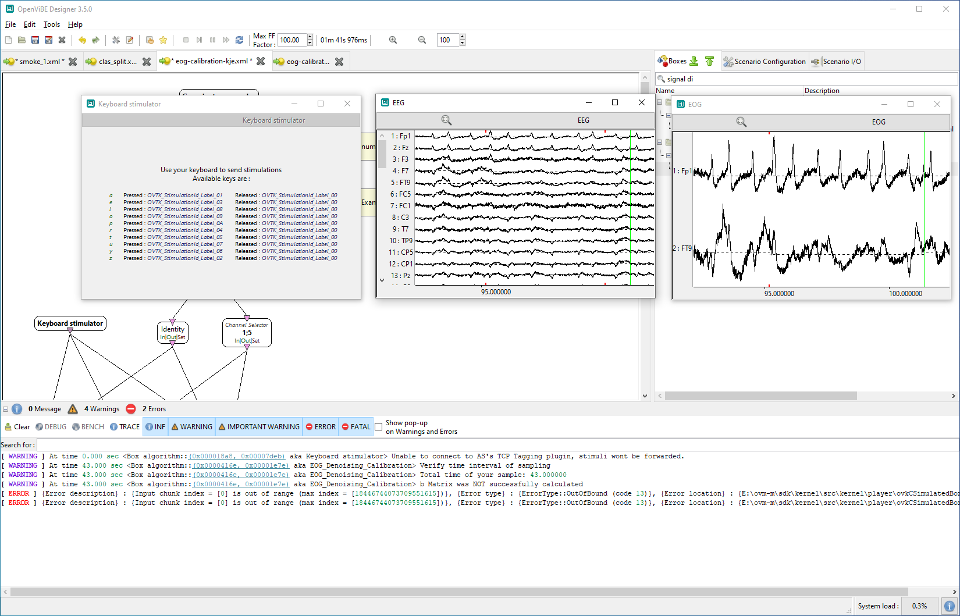Open the Help menu
The width and height of the screenshot is (960, 616).
(x=75, y=24)
